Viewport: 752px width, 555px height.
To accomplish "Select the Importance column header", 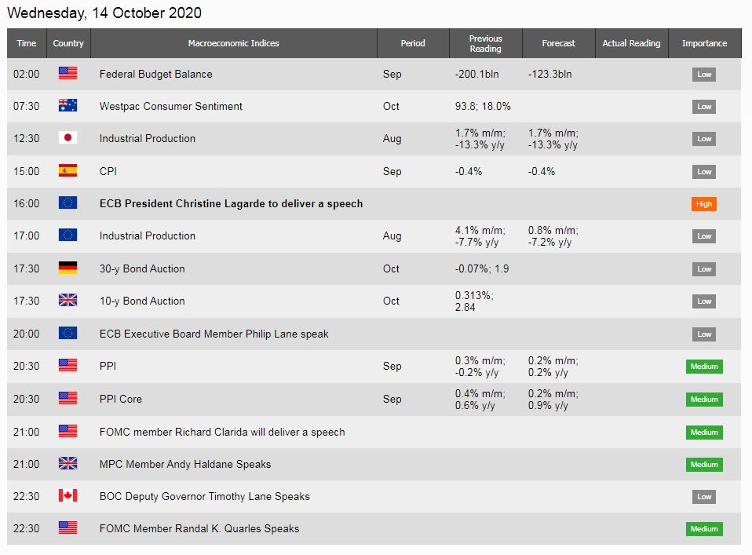I will [705, 43].
